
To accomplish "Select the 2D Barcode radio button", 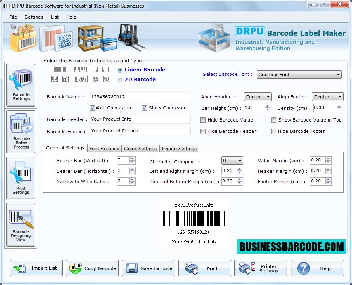I will pos(120,80).
